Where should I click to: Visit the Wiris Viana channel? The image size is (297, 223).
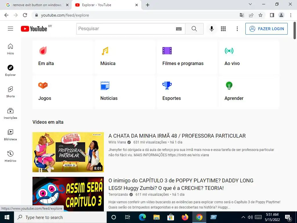click(117, 142)
